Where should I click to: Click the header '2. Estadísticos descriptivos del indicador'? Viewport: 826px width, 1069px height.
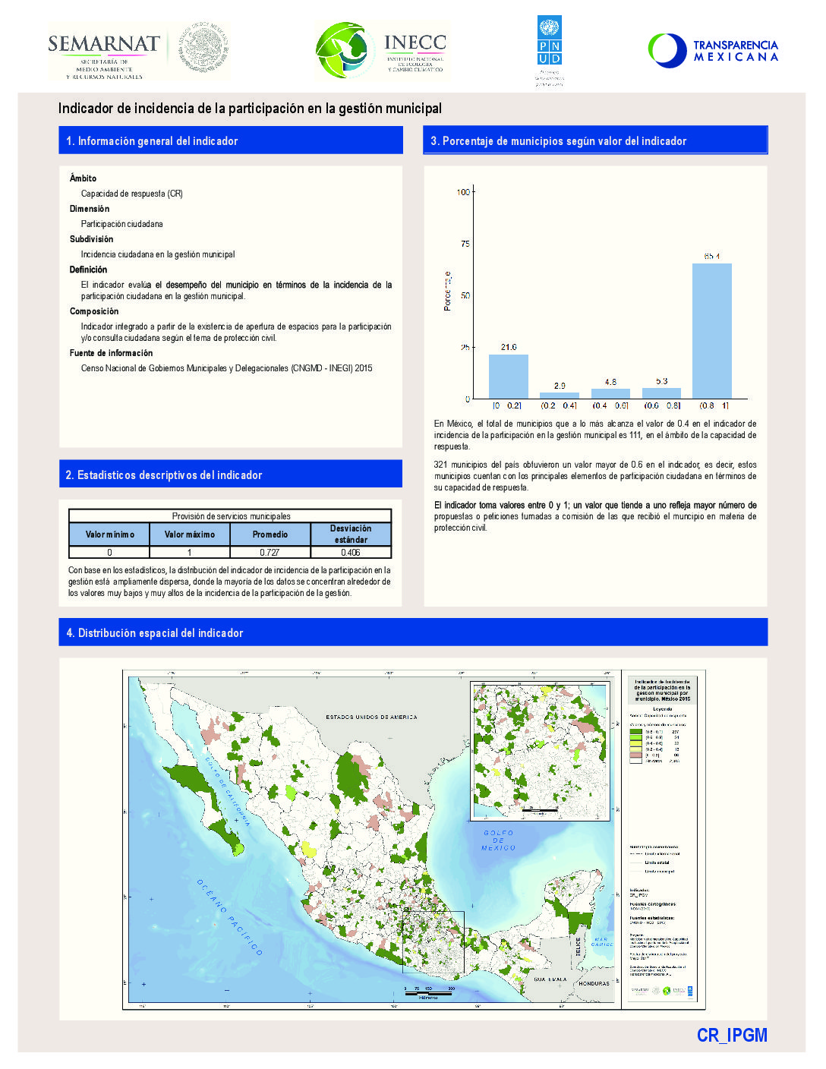(x=231, y=475)
